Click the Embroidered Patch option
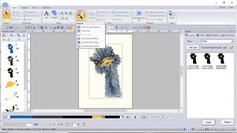The height and width of the screenshot is (133, 237). tap(156, 16)
